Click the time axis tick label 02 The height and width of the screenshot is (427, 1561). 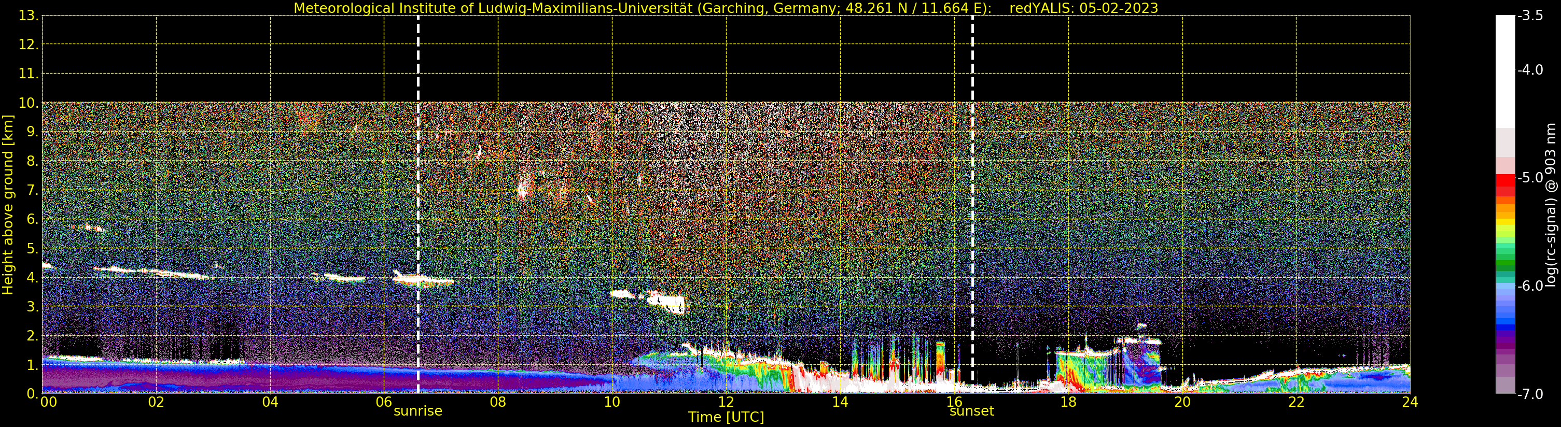pyautogui.click(x=156, y=402)
